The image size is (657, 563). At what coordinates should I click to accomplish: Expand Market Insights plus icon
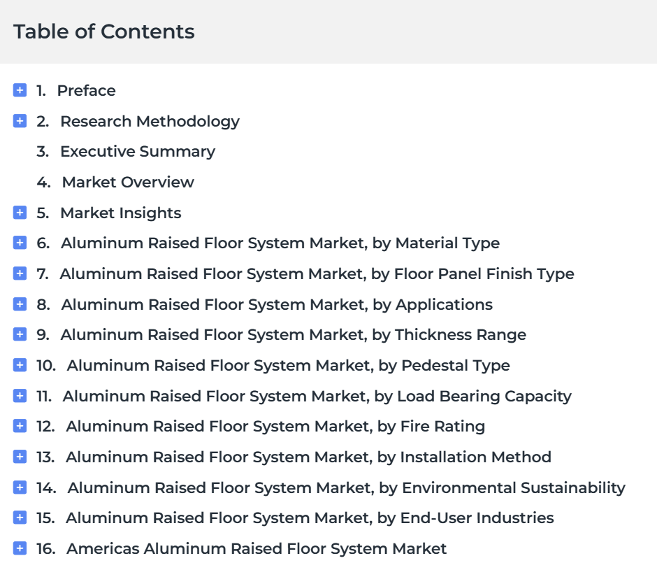(20, 213)
